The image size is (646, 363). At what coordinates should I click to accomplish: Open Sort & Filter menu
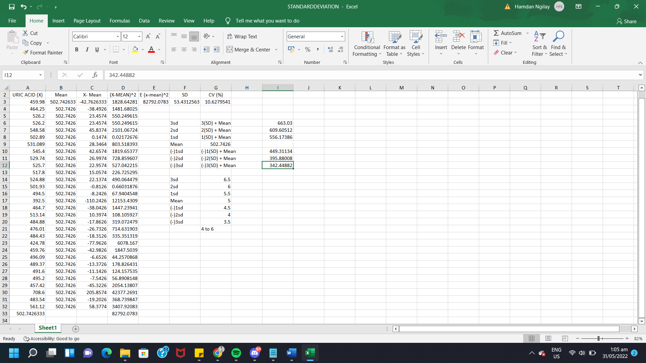(540, 44)
